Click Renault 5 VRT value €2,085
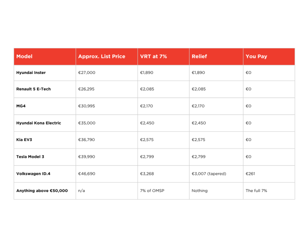Image resolution: width=306 pixels, height=229 pixels. point(147,89)
